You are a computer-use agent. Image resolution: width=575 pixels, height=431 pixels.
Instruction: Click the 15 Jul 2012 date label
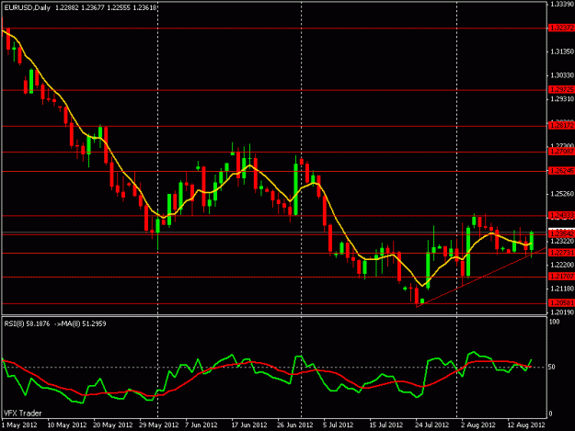[386, 425]
